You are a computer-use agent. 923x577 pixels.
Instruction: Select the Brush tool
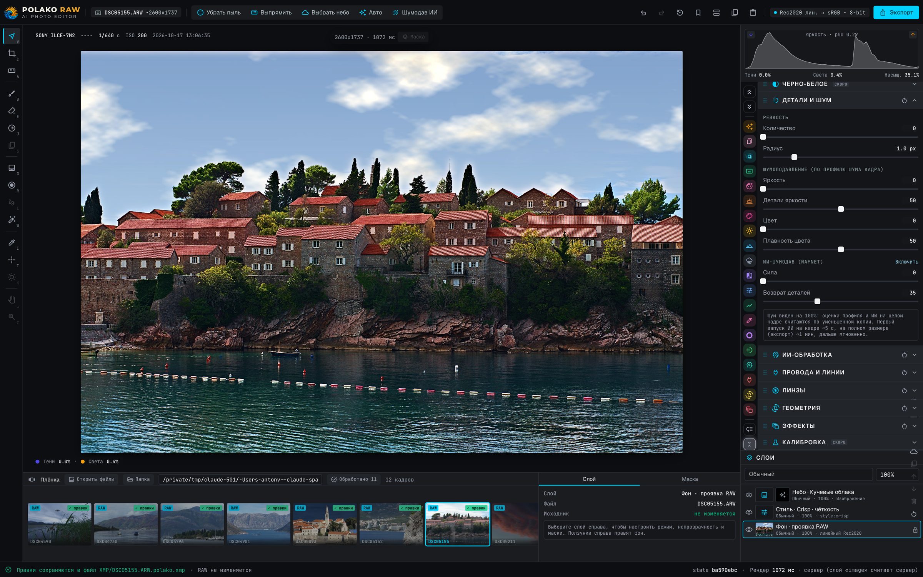coord(12,93)
